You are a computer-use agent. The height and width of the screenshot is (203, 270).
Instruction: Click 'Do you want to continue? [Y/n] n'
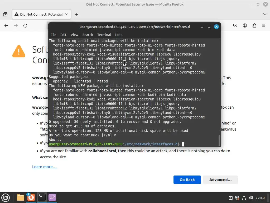(x=83, y=135)
